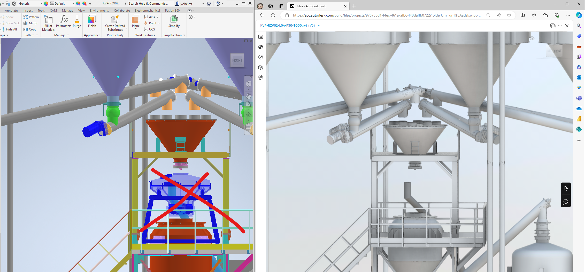The image size is (585, 272).
Task: Open the V6 version dropdown
Action: (319, 26)
